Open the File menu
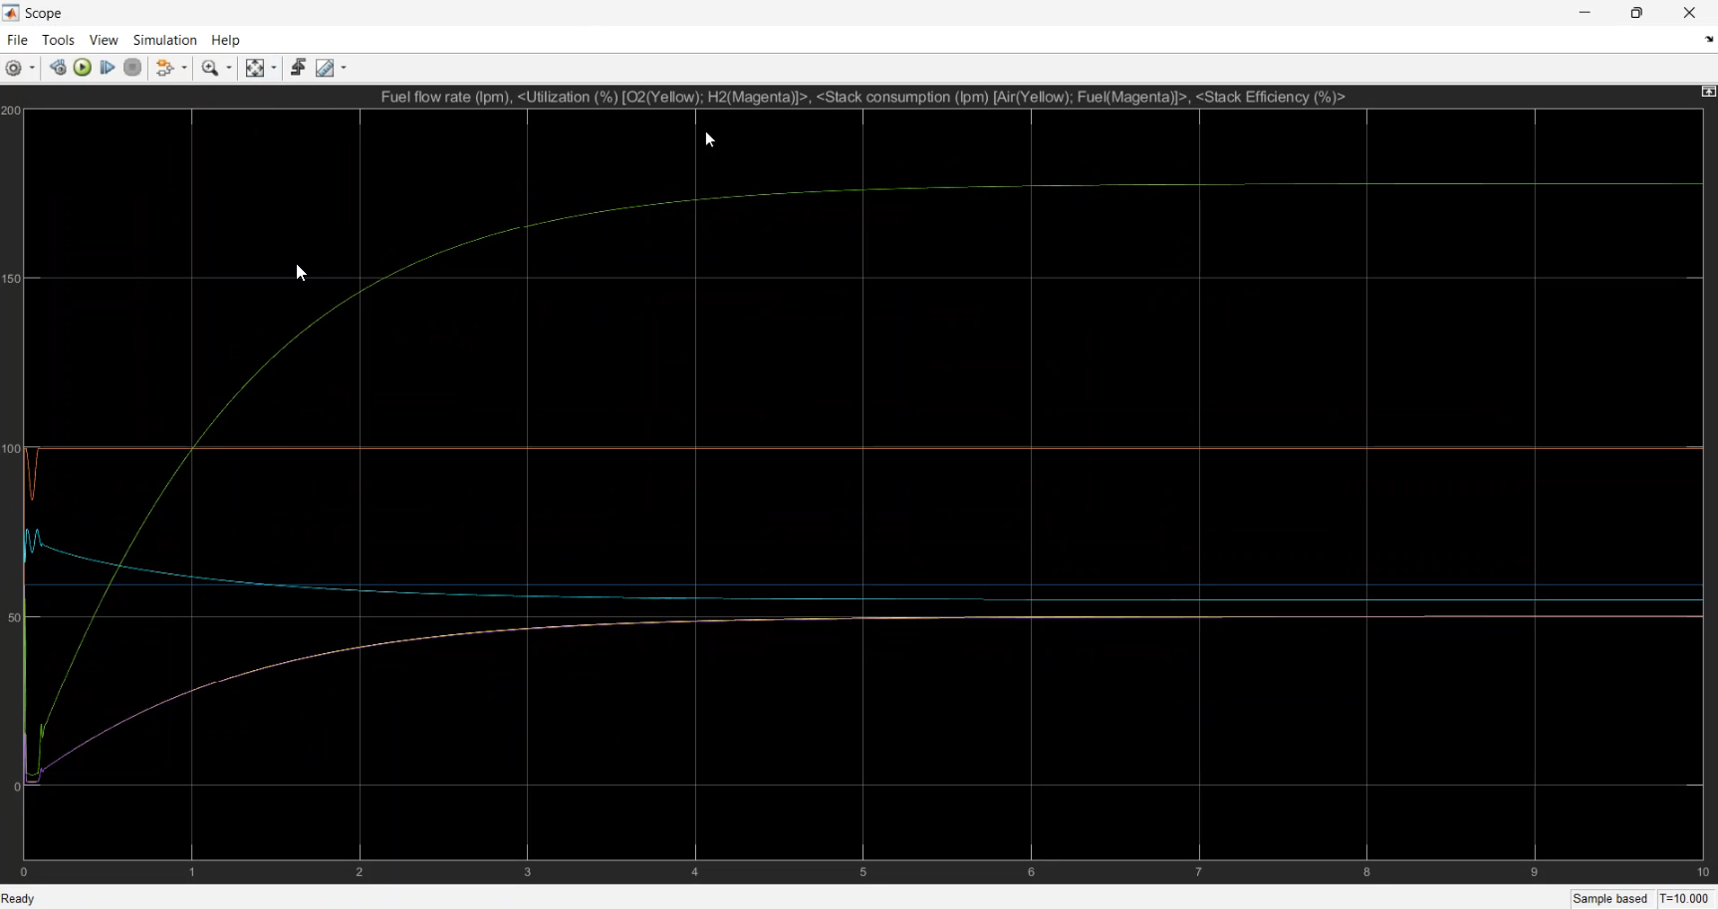Viewport: 1718px width, 909px height. tap(17, 40)
